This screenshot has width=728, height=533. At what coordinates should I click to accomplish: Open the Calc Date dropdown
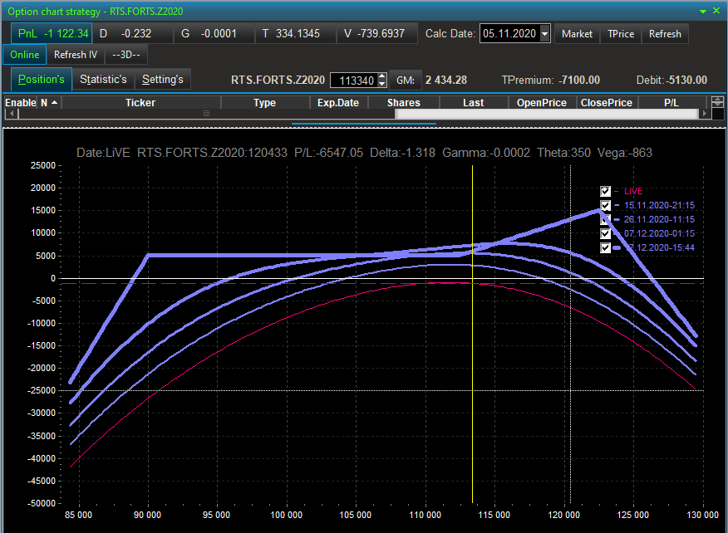coord(545,34)
